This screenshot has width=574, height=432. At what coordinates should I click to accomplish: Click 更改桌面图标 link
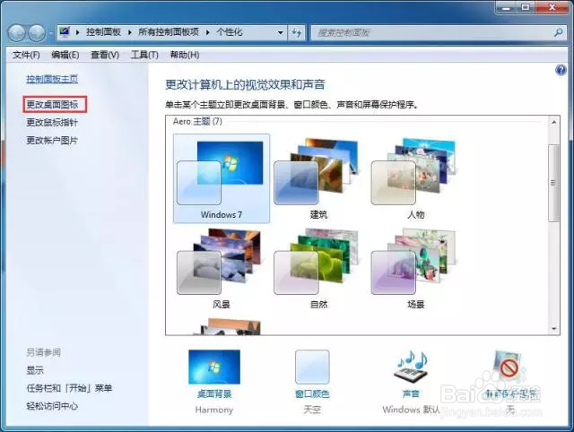point(52,105)
